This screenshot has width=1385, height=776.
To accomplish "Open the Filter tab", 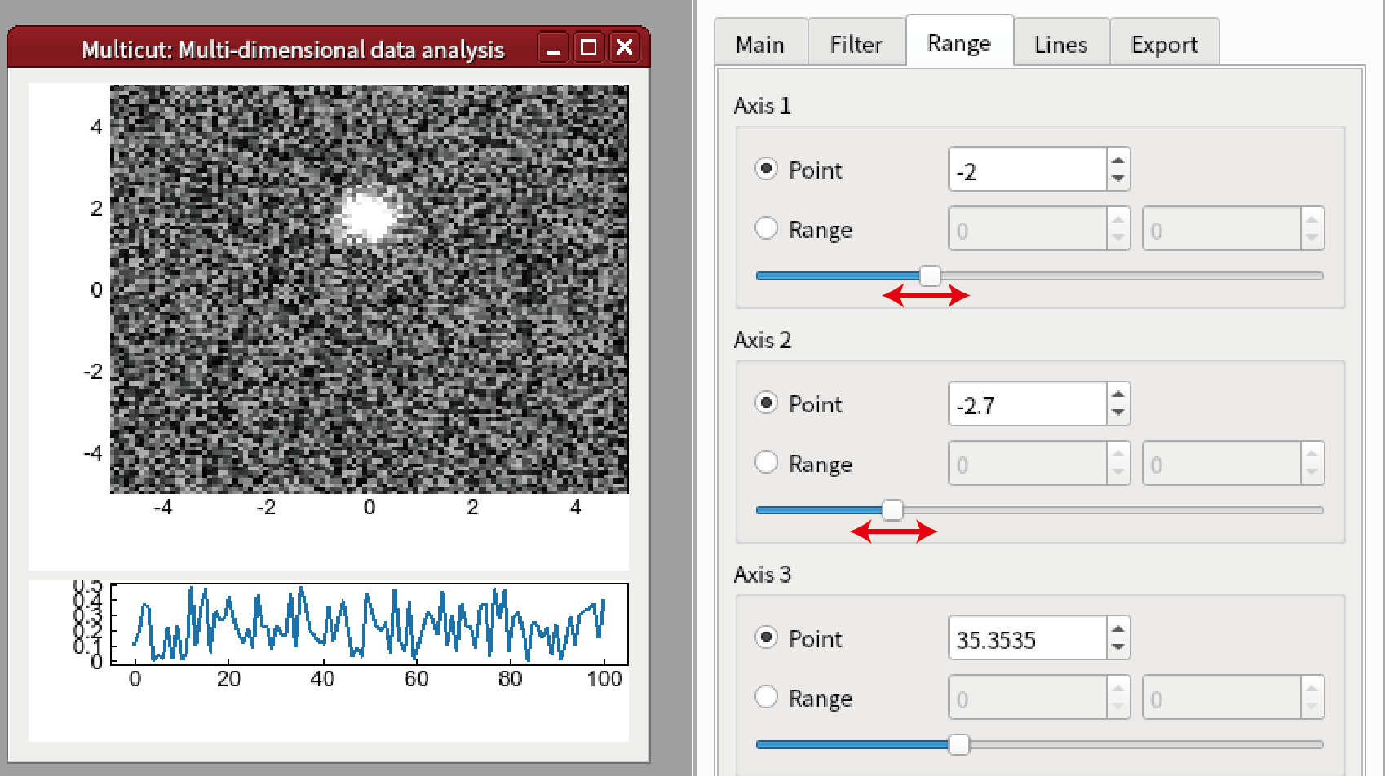I will [x=856, y=44].
